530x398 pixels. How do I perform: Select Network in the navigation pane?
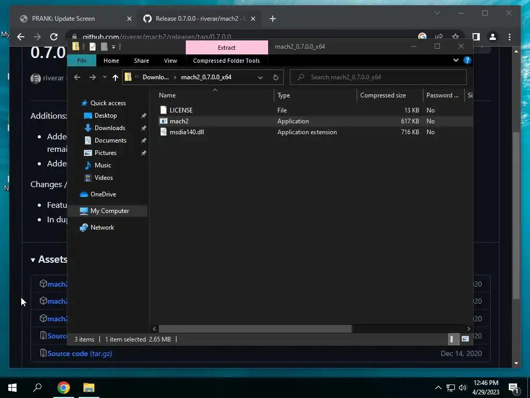point(102,228)
